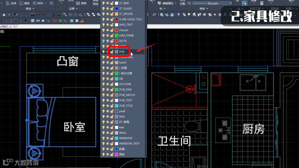Expand the 注释 (Annotation) panel
Screen dimensions: 299x168
tap(73, 9)
